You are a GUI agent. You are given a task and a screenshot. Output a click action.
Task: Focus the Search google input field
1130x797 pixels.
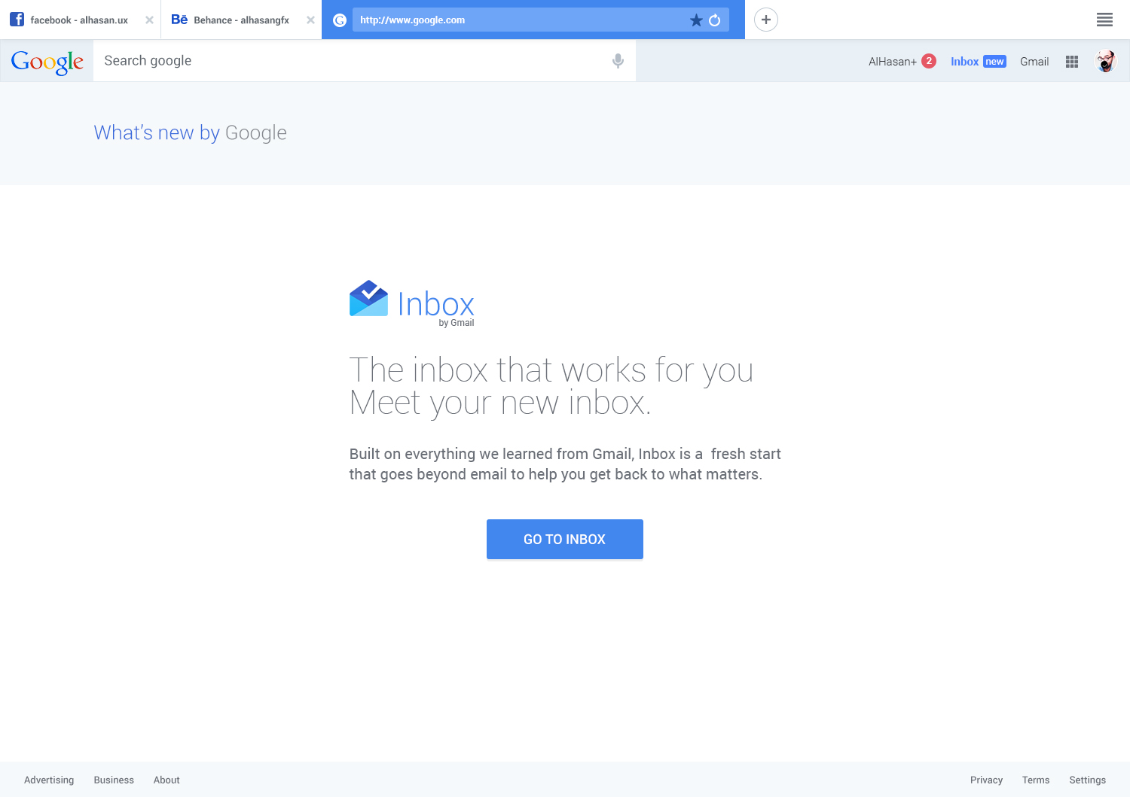click(x=354, y=61)
